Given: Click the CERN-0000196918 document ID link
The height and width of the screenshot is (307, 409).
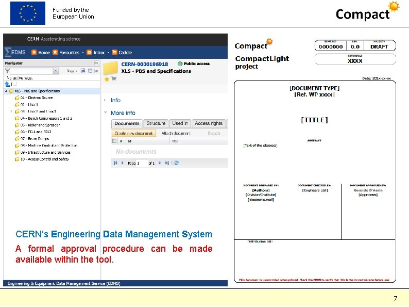Looking at the screenshot, I should click(x=145, y=64).
